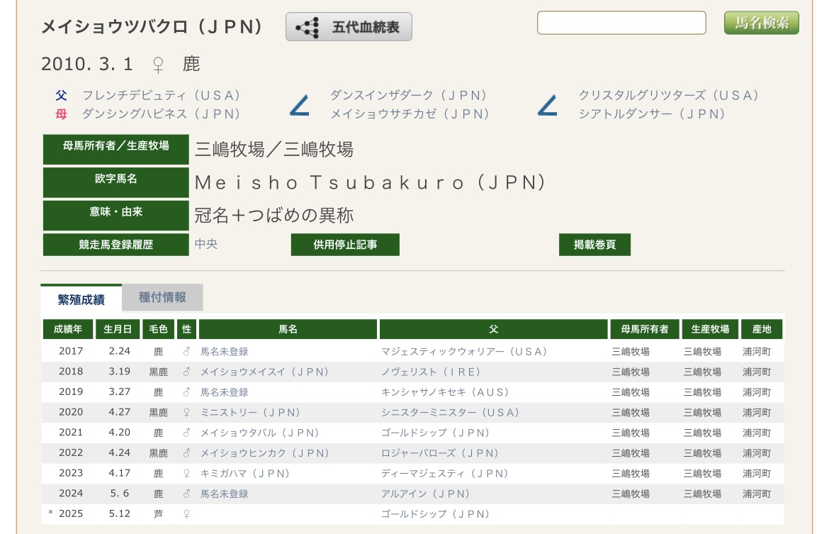Click the red 母 dam label icon

(62, 113)
